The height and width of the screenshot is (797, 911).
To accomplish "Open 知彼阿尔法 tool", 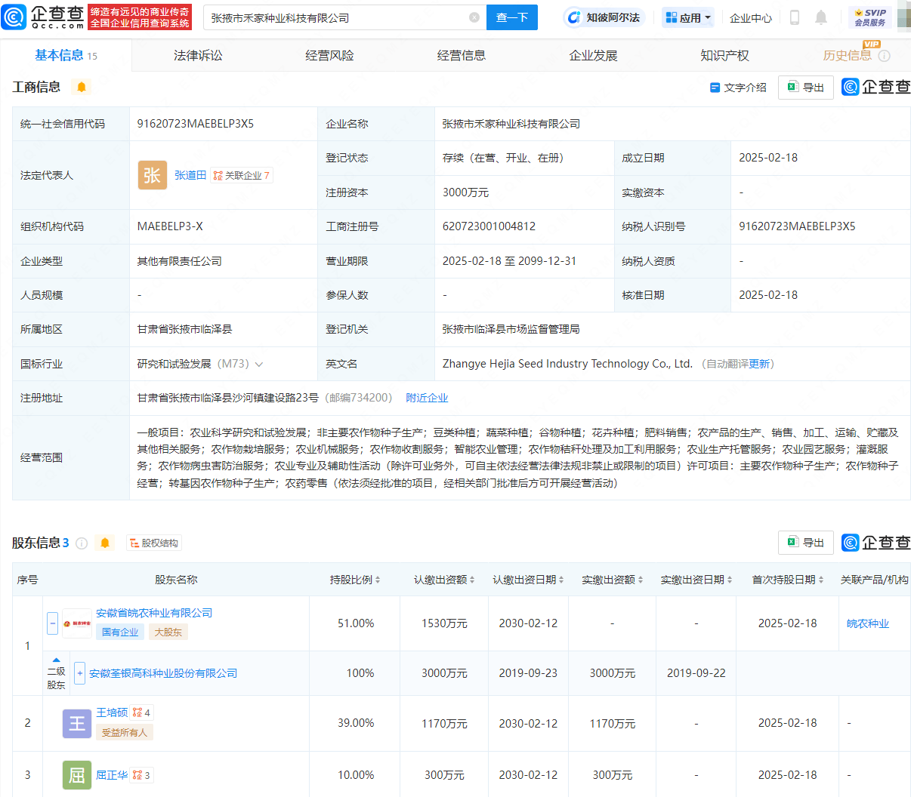I will tap(604, 17).
